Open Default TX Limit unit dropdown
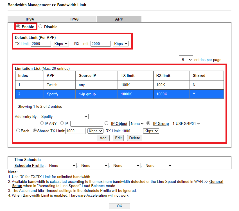This screenshot has width=239, height=211. 61,44
